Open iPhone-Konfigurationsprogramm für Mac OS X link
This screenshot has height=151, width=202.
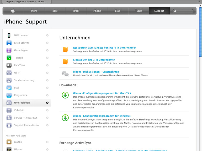click(102, 93)
